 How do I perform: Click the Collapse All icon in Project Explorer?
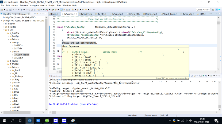point(35,14)
